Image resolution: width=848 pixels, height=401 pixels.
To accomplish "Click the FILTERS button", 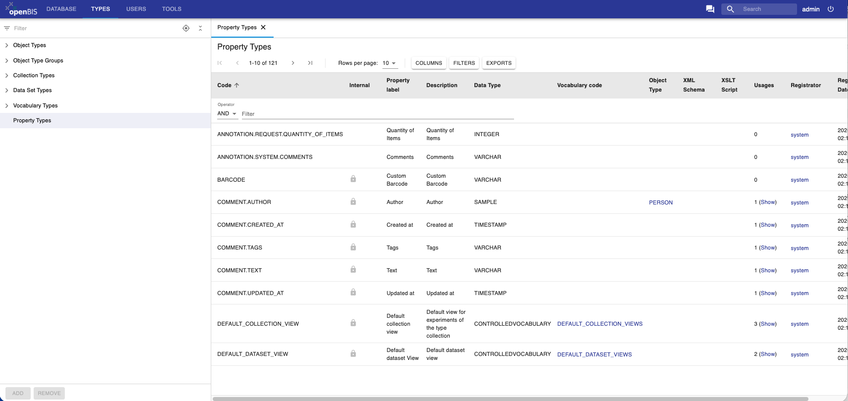I will 464,63.
